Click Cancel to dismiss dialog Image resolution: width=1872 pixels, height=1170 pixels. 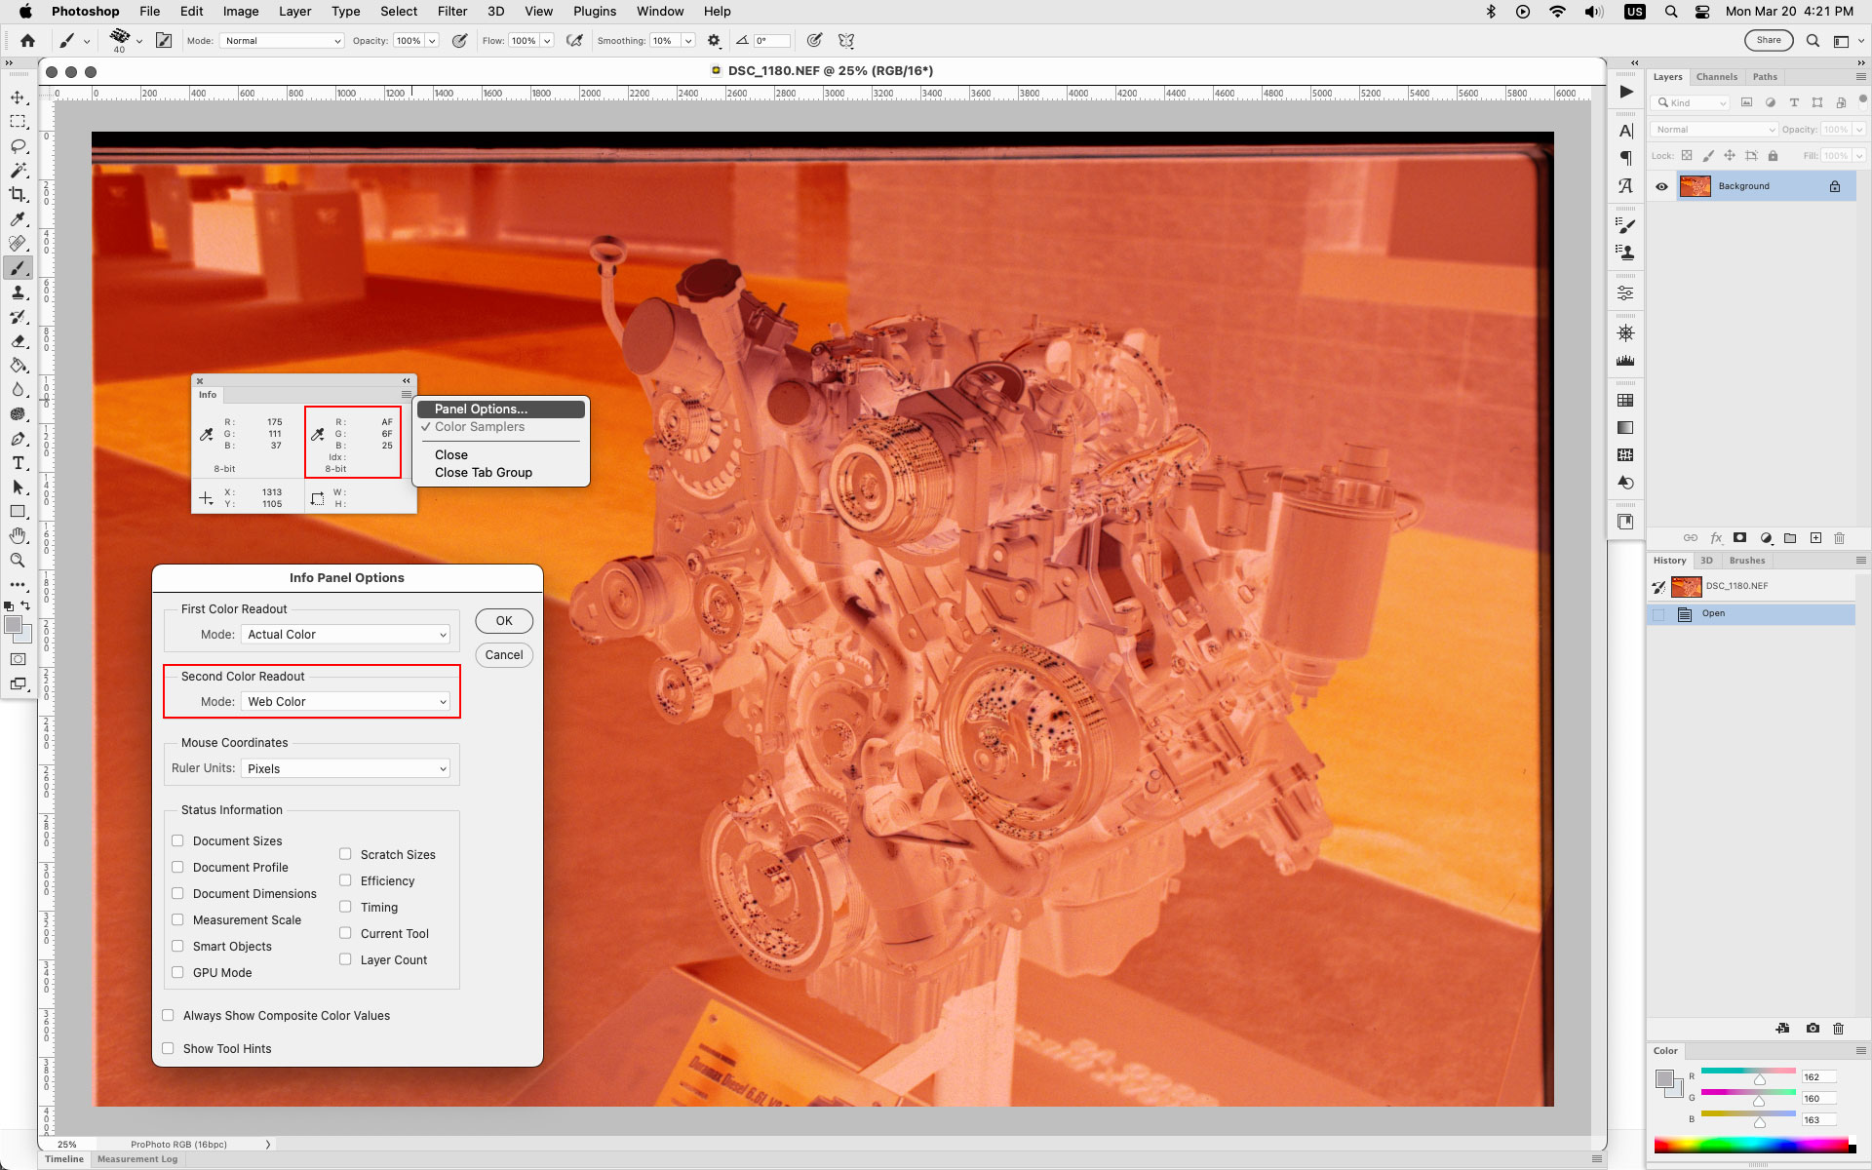(504, 654)
